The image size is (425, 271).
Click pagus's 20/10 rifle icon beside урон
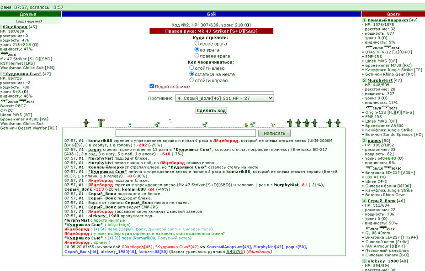coord(369,167)
